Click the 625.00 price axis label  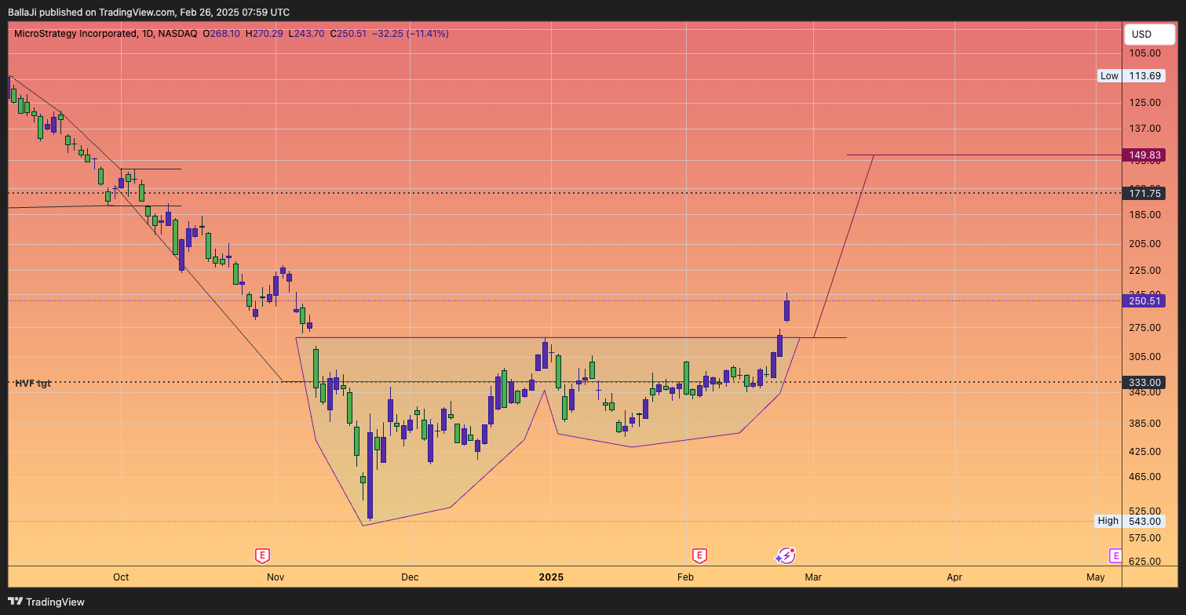point(1144,562)
